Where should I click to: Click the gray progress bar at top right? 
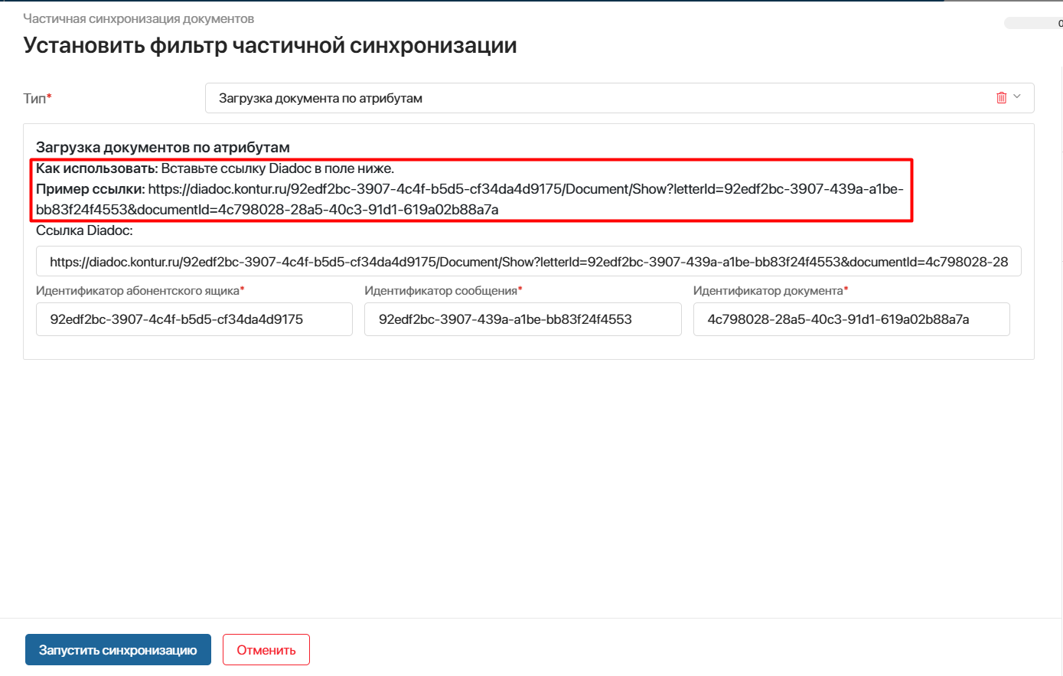coord(1032,24)
